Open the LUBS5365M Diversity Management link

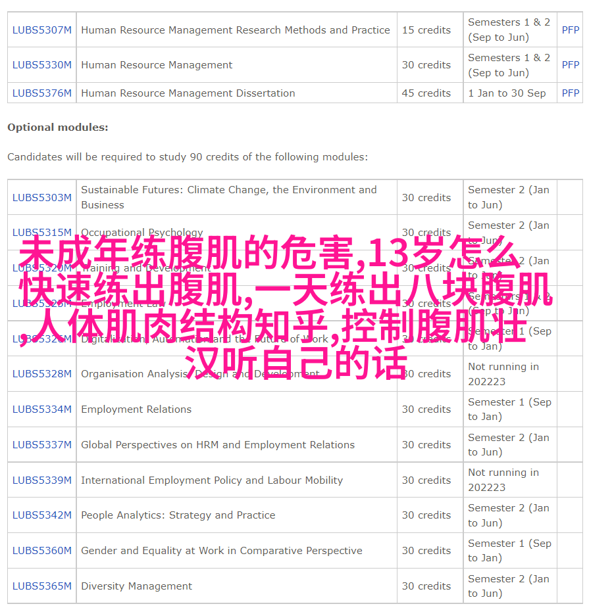[x=42, y=586]
